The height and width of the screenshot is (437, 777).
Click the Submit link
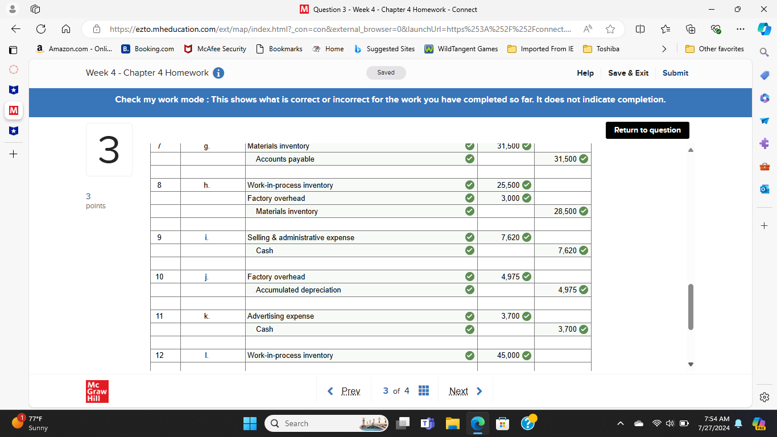[x=675, y=73]
